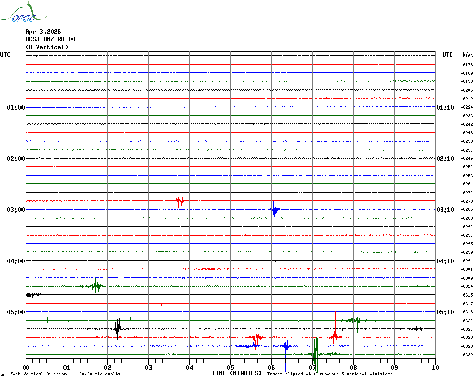This screenshot has height=381, width=476.
Task: Select the Apr 3,2026 date label
Action: click(x=43, y=32)
